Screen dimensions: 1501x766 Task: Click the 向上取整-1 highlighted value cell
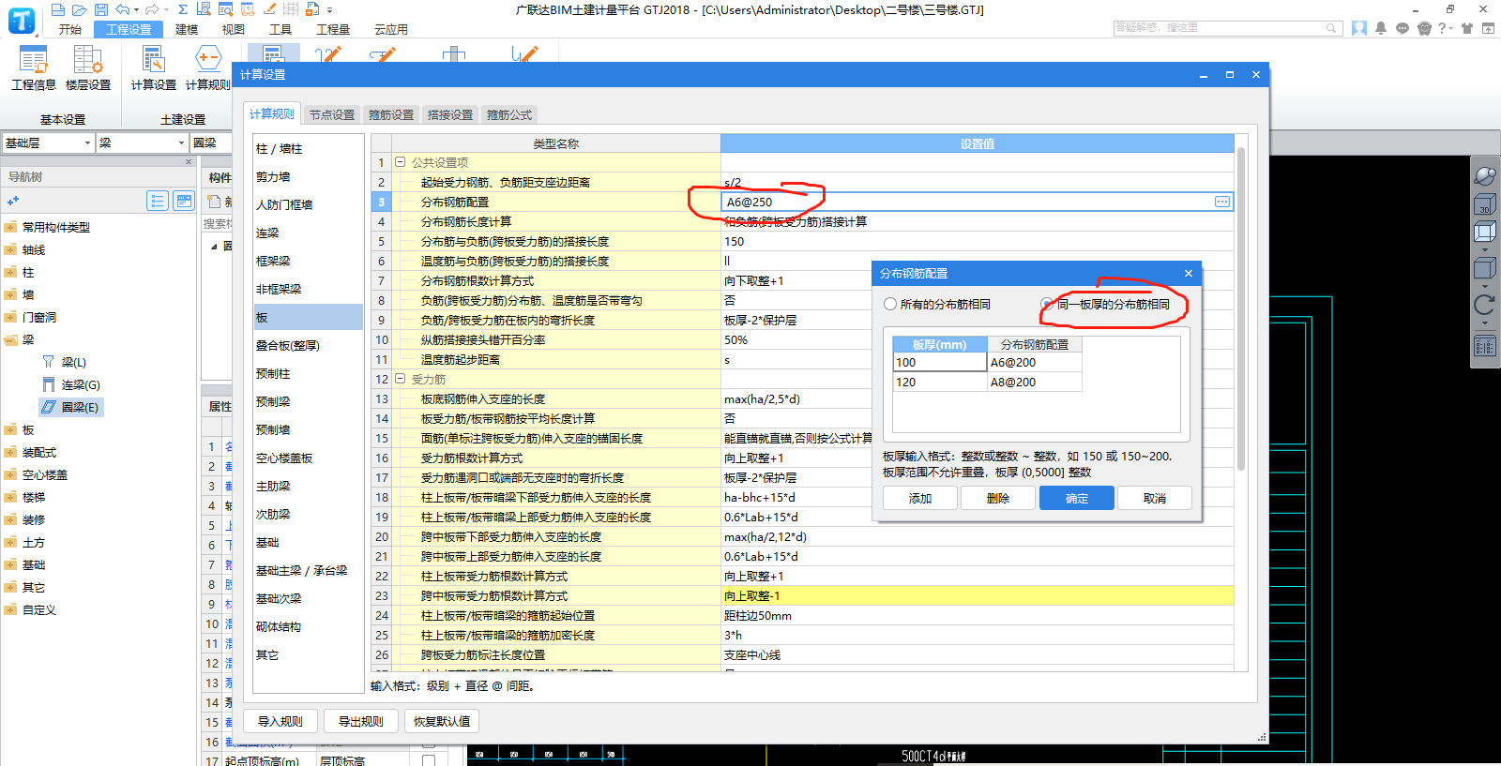pos(977,595)
